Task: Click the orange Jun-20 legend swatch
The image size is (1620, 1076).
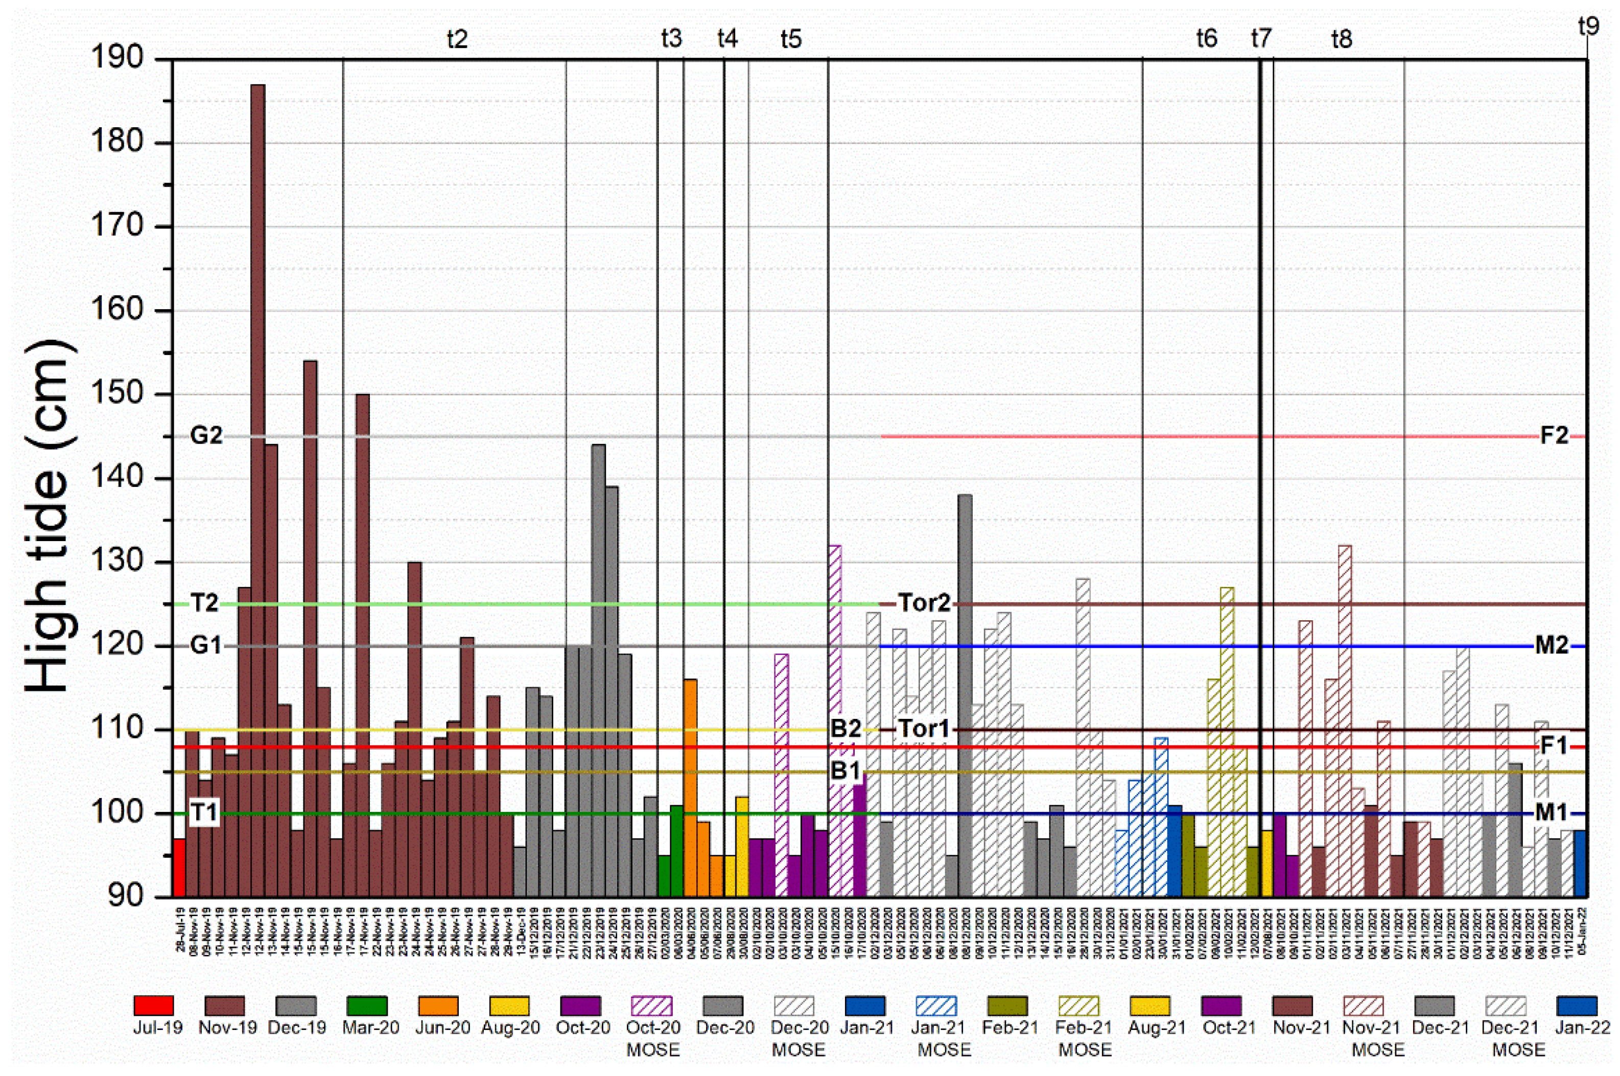Action: pyautogui.click(x=438, y=1006)
